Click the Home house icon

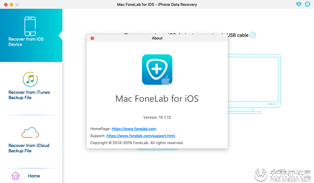15,176
